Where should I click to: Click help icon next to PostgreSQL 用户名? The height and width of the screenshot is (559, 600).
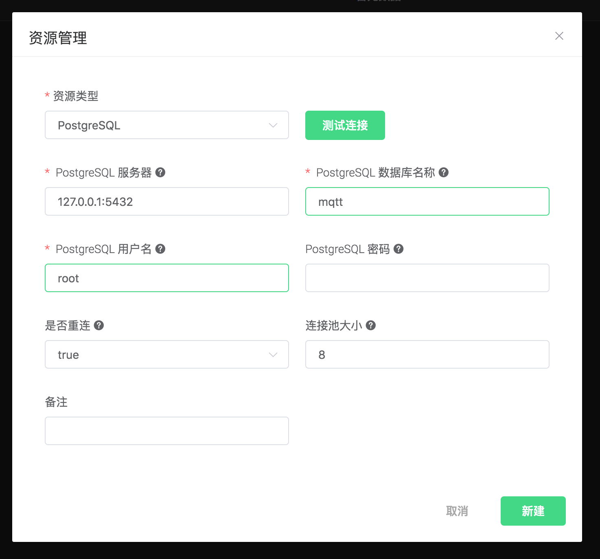(x=160, y=249)
